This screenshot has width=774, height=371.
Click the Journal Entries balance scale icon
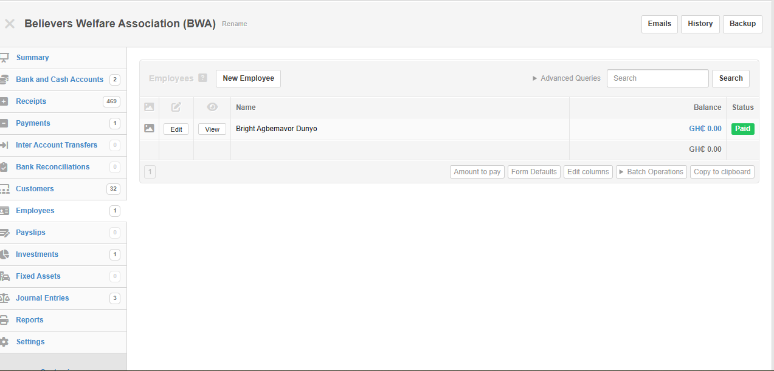(4, 298)
